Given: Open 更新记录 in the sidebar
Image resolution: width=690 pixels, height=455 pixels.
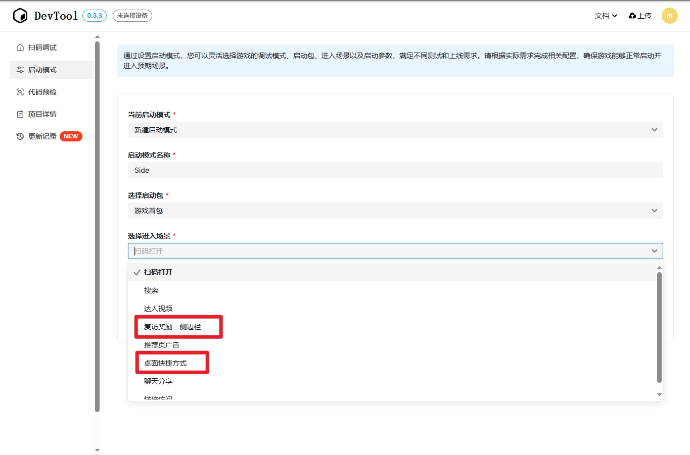Looking at the screenshot, I should tap(52, 136).
